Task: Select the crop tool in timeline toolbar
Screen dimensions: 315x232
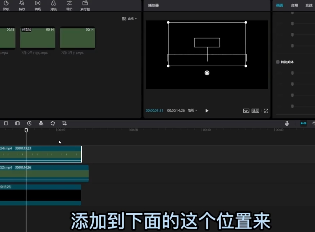Action: 64,123
